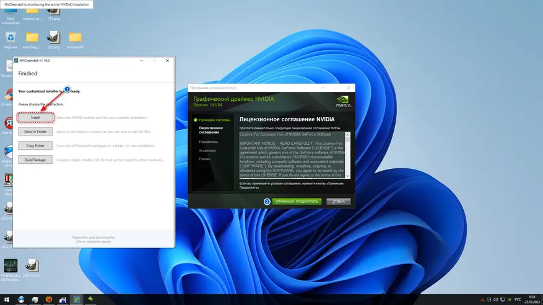Select the Установка step in installer sidebar
Screen dimensions: 543x305
point(207,150)
